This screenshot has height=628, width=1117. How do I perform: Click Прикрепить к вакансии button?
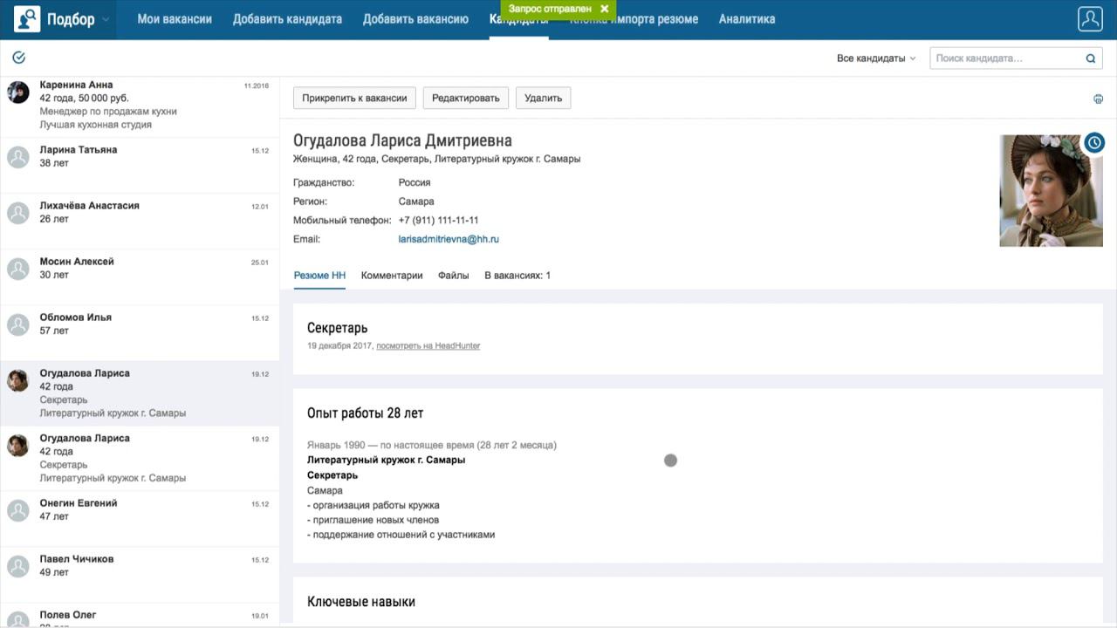tap(354, 98)
